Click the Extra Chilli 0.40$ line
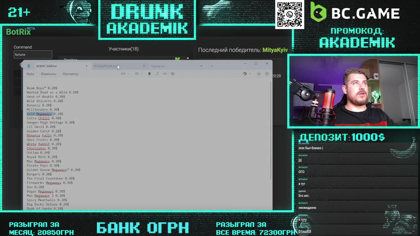 coord(44,118)
